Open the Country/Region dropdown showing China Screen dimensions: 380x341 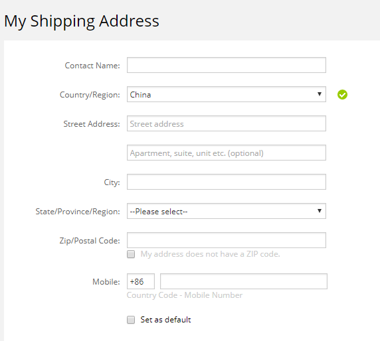tap(227, 94)
